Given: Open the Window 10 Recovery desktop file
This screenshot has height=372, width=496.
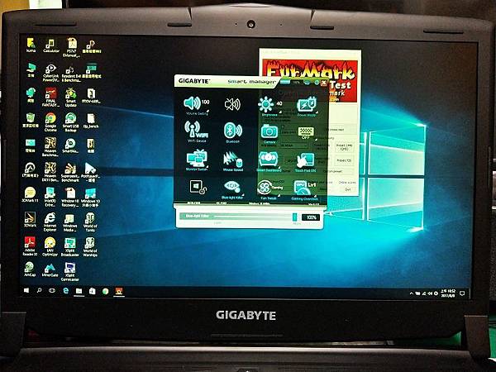Looking at the screenshot, I should [x=70, y=197].
